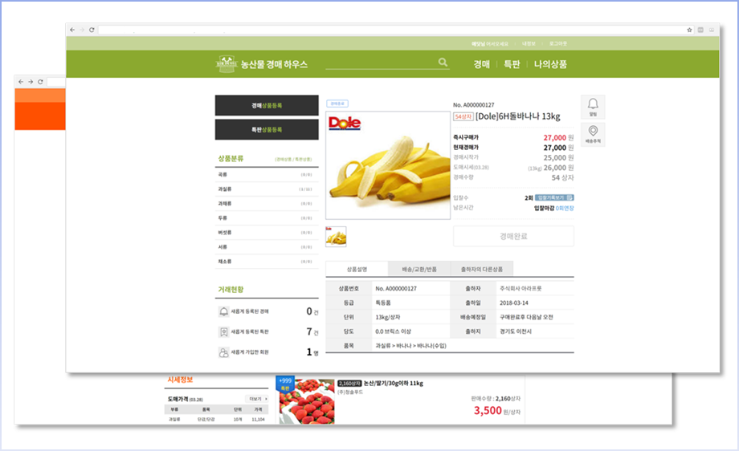Click the 시세정보 heading in rear window
The width and height of the screenshot is (739, 451).
[180, 380]
